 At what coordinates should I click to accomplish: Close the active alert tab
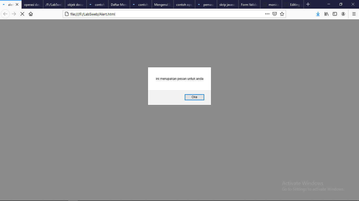point(17,4)
